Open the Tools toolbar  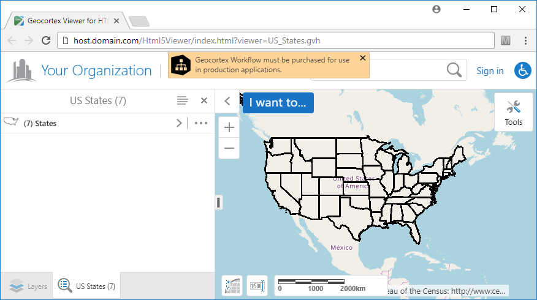pos(513,111)
